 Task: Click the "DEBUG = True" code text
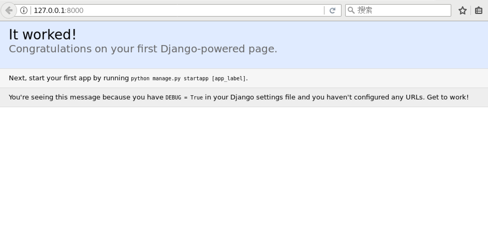[184, 98]
